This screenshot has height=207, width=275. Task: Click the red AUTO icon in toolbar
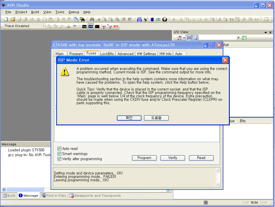[x=116, y=26]
